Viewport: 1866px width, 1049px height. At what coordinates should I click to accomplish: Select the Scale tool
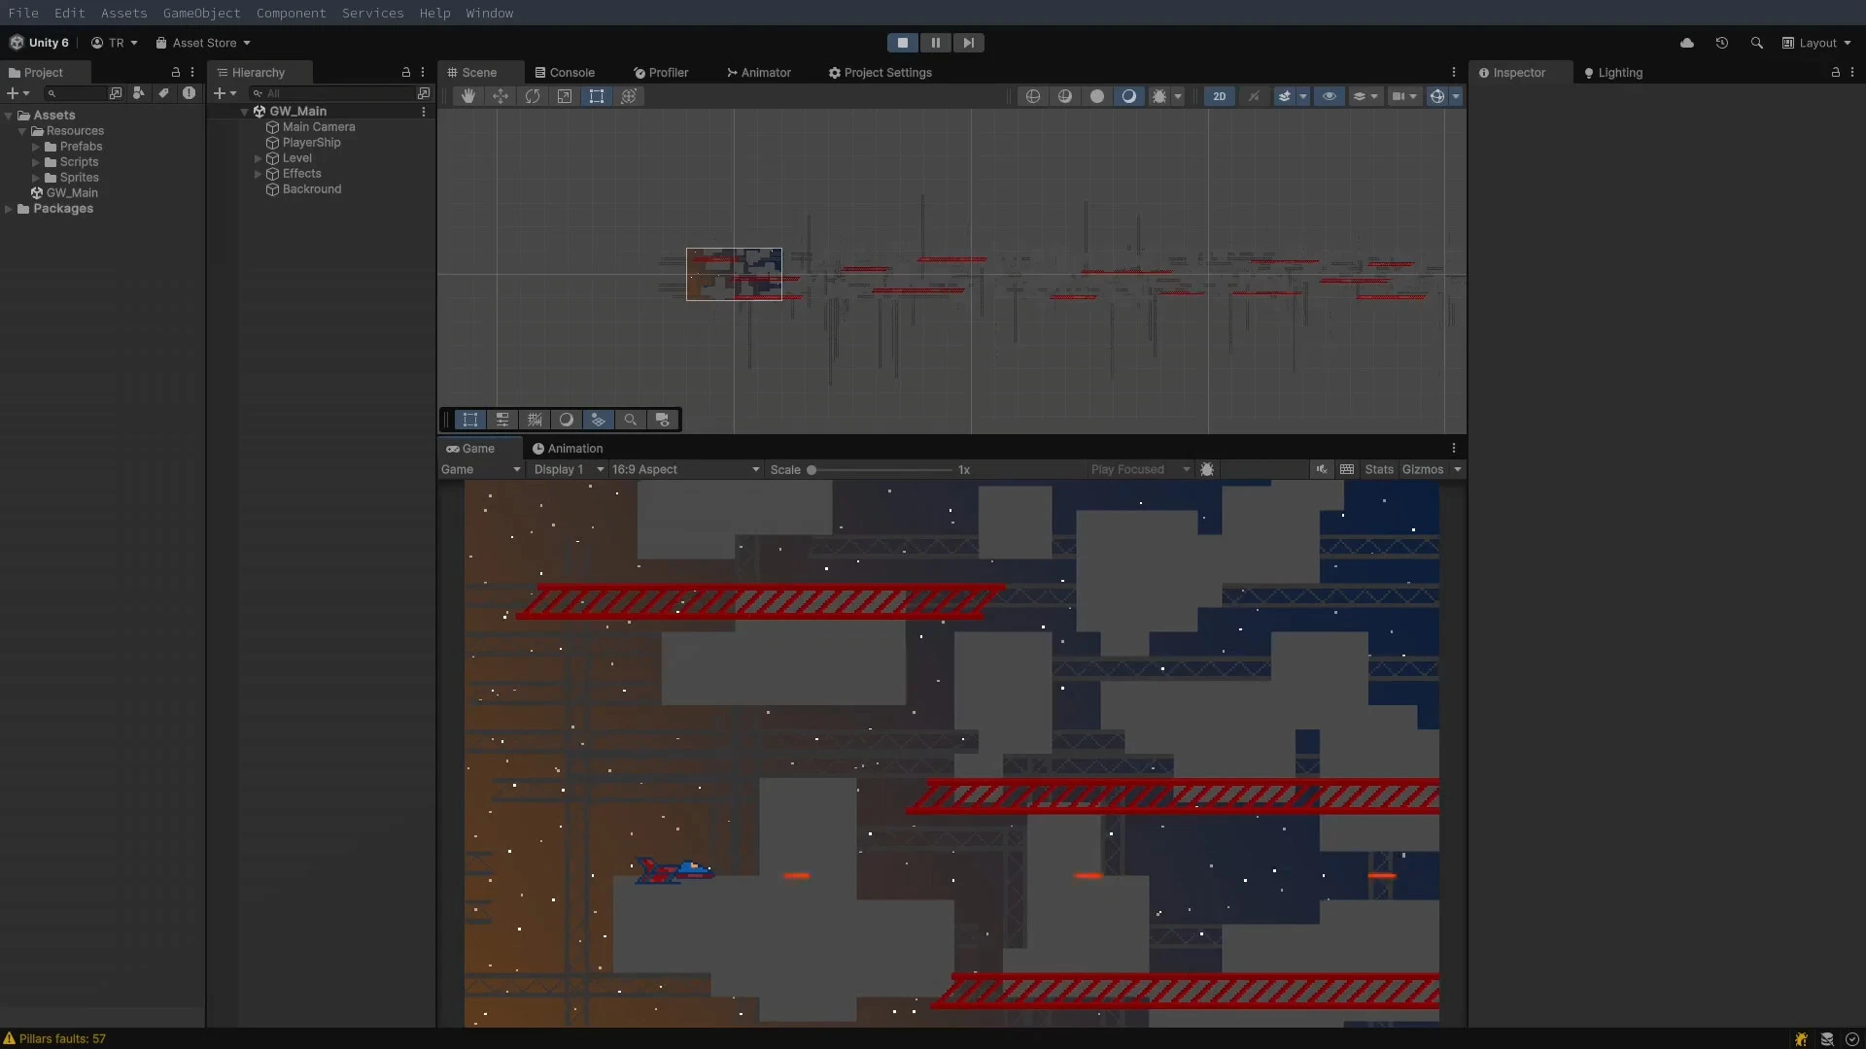point(565,96)
